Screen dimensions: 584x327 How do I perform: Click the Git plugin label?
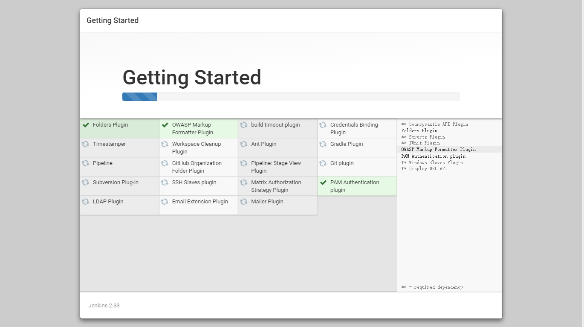(x=342, y=163)
